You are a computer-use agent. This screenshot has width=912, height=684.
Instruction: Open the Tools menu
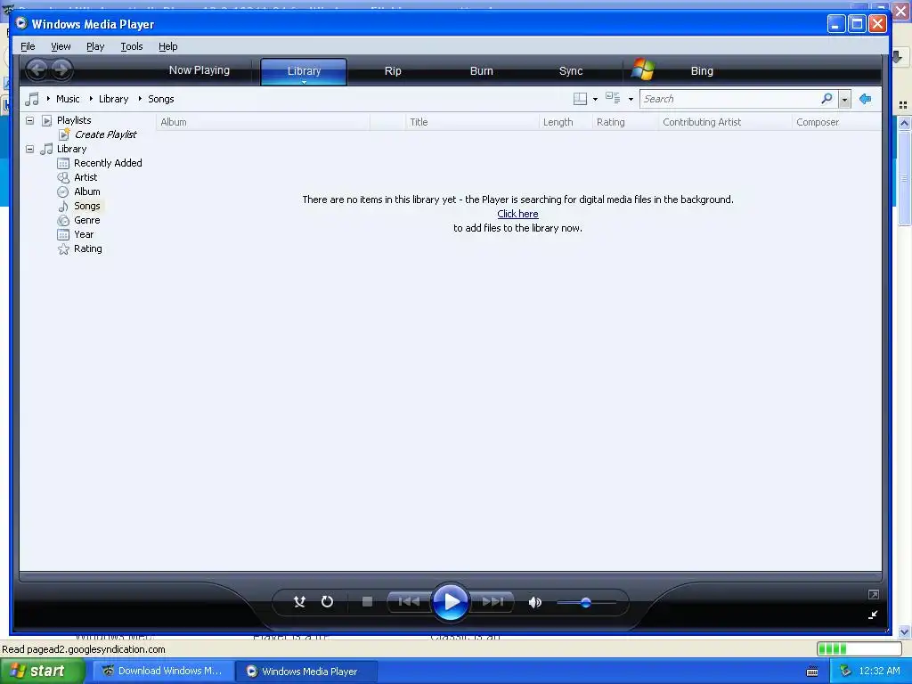[132, 46]
